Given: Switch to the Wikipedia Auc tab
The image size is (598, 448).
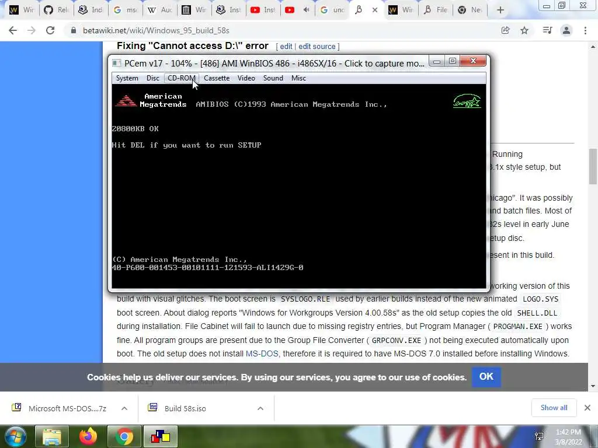Looking at the screenshot, I should click(160, 10).
